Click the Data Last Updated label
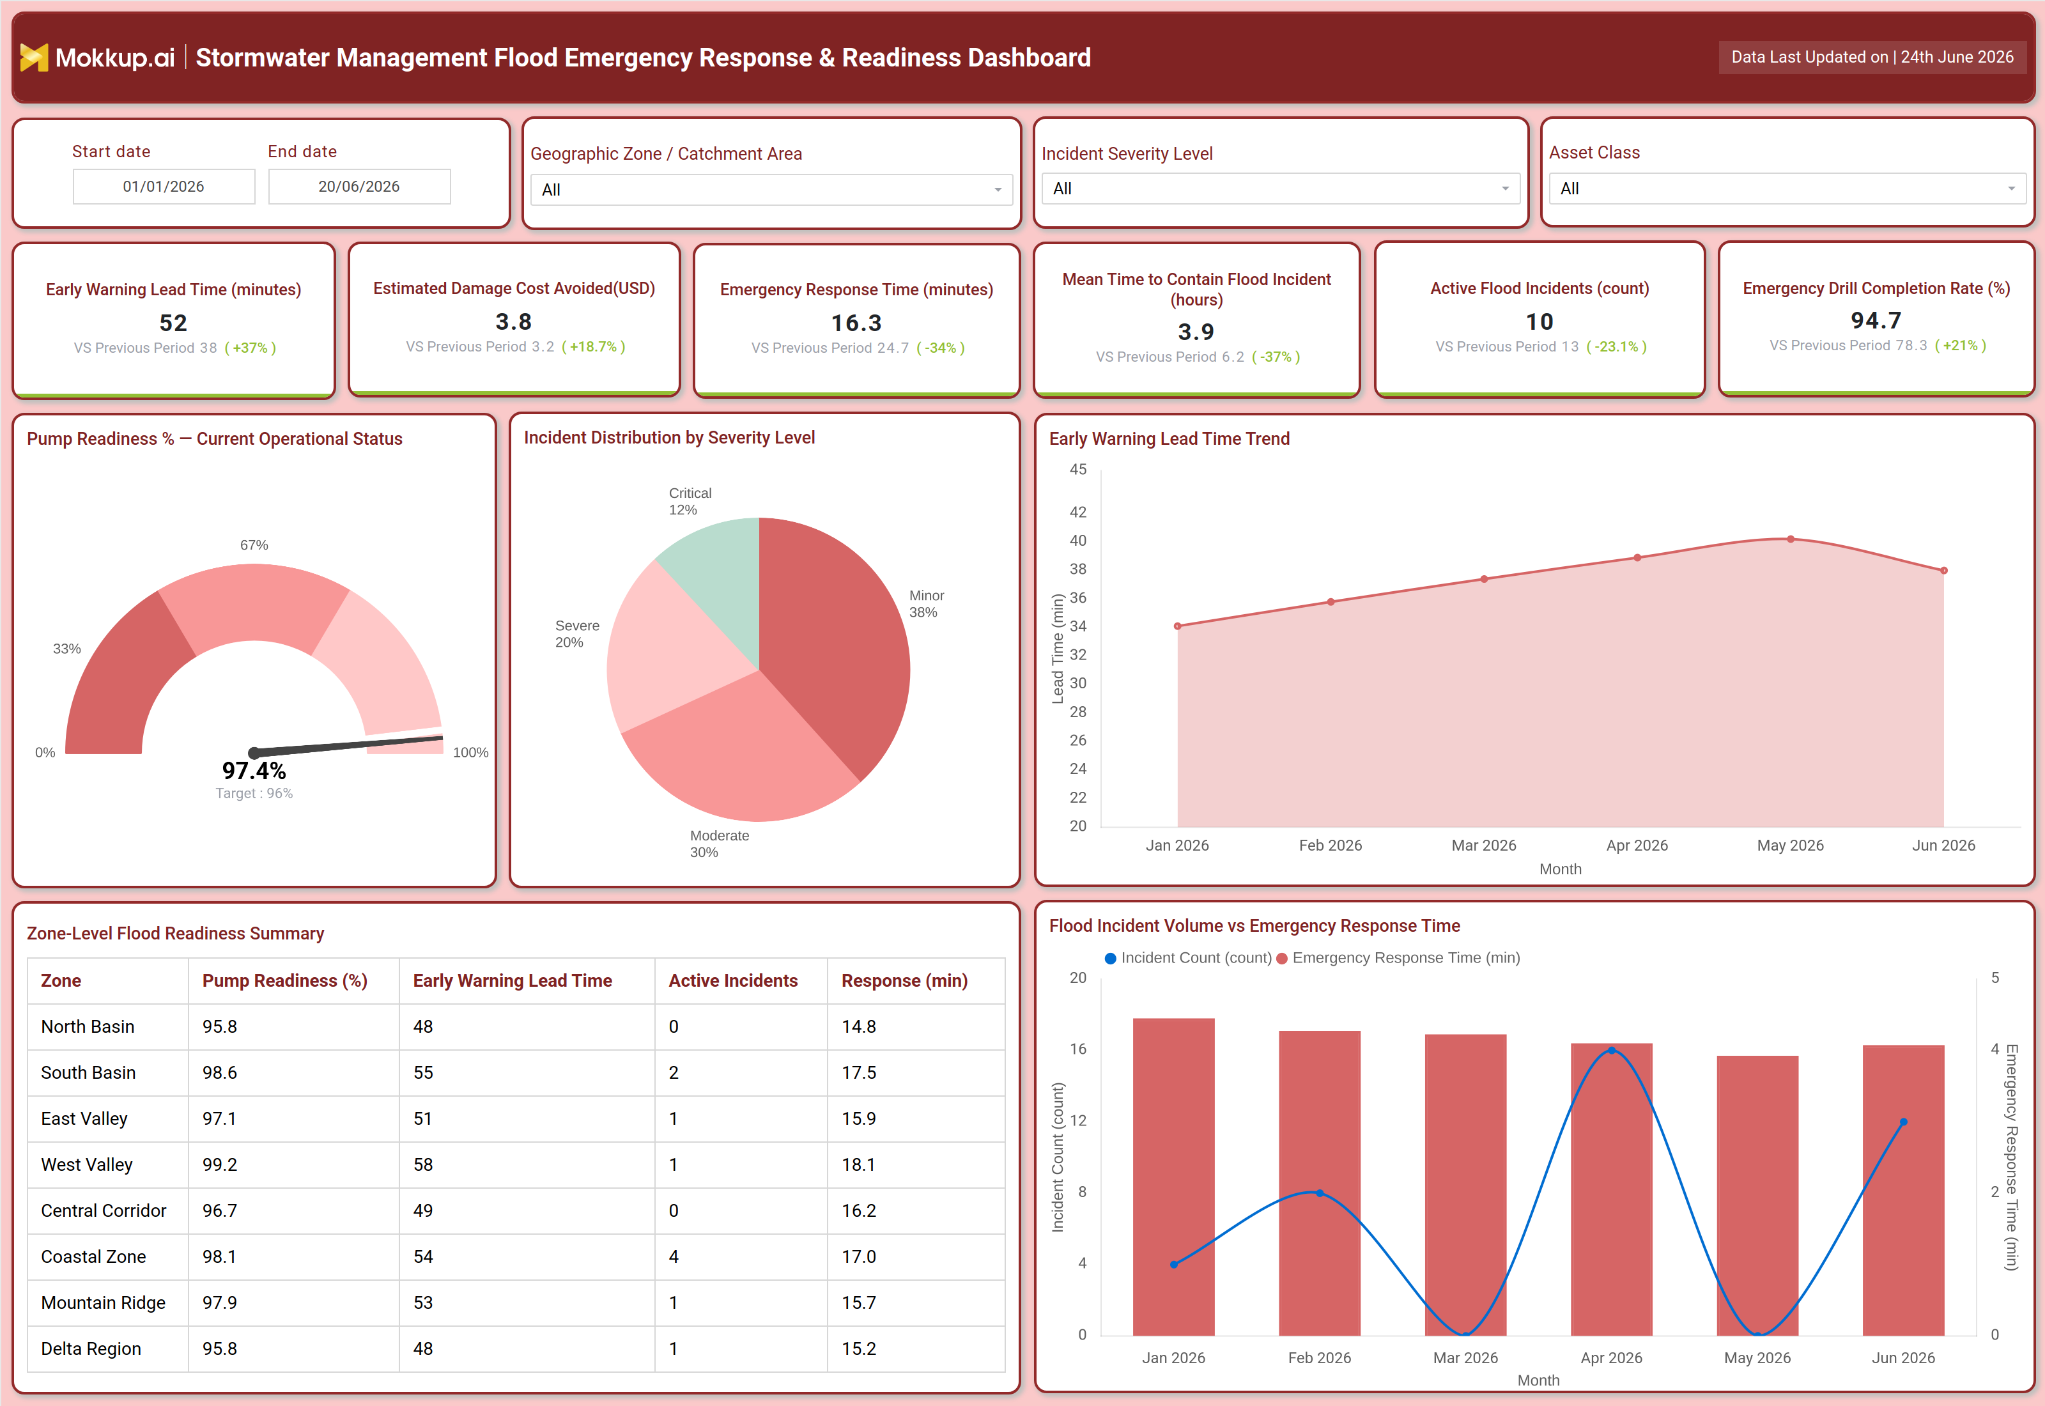2045x1406 pixels. [x=1872, y=58]
